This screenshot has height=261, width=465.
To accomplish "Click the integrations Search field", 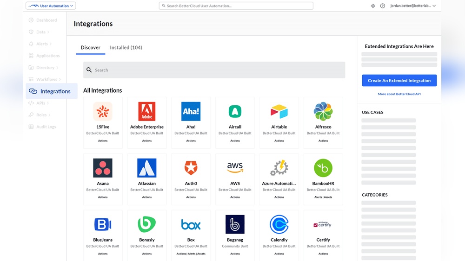I will click(214, 70).
